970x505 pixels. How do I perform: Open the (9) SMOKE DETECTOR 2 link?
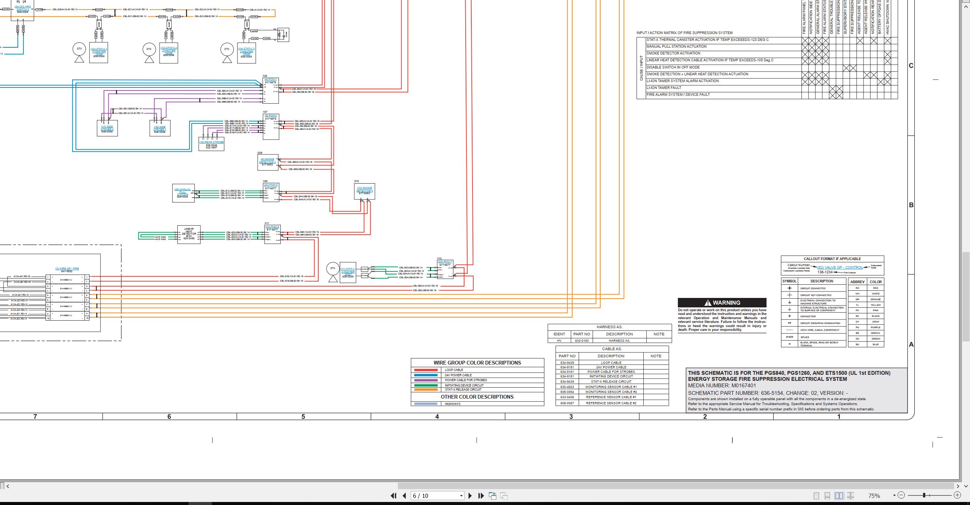pos(268,161)
